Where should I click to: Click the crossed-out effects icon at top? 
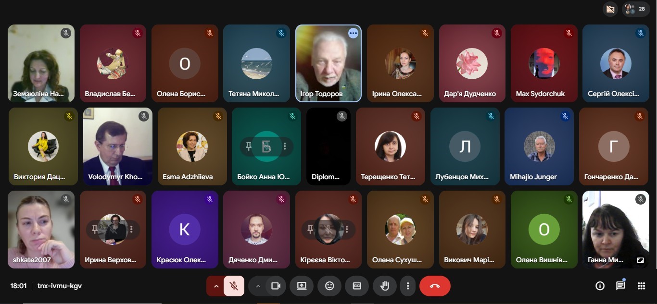click(610, 9)
